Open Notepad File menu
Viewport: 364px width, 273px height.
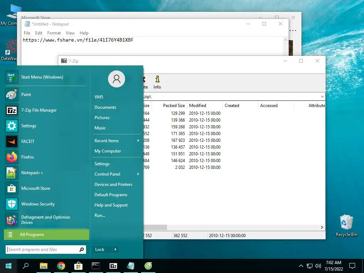pyautogui.click(x=27, y=33)
